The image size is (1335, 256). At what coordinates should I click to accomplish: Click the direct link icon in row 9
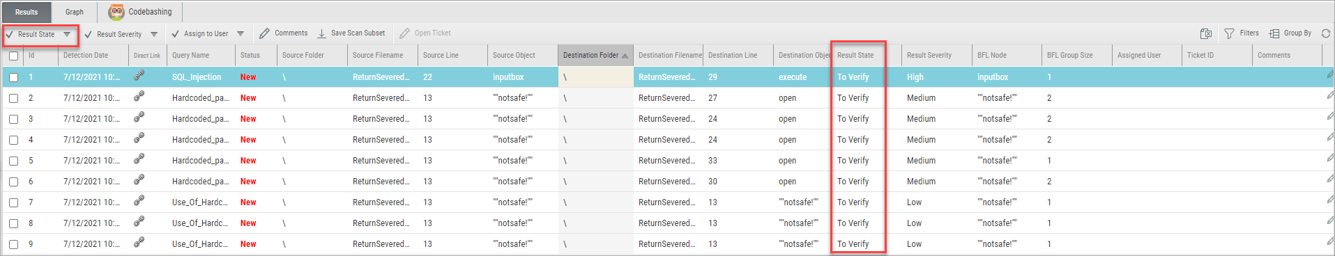pyautogui.click(x=139, y=242)
